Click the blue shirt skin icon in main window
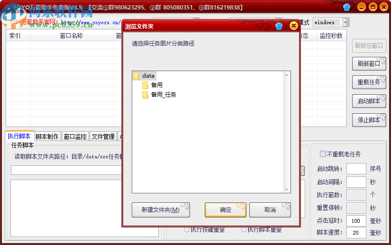Image resolution: width=391 pixels, height=245 pixels. [346, 7]
